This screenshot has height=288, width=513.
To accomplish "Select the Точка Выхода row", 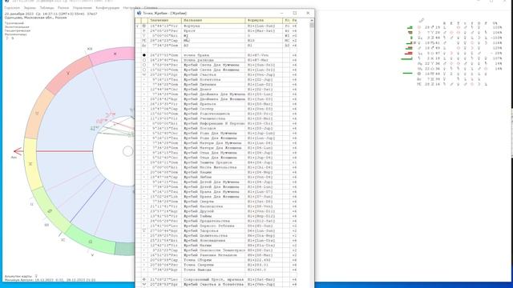I will tap(216, 270).
